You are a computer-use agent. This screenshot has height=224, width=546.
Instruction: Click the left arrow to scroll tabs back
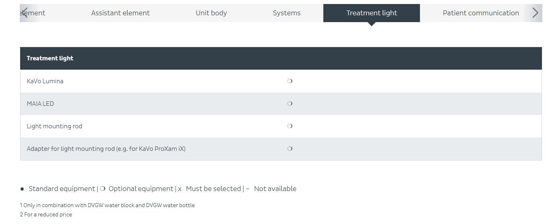tap(25, 13)
